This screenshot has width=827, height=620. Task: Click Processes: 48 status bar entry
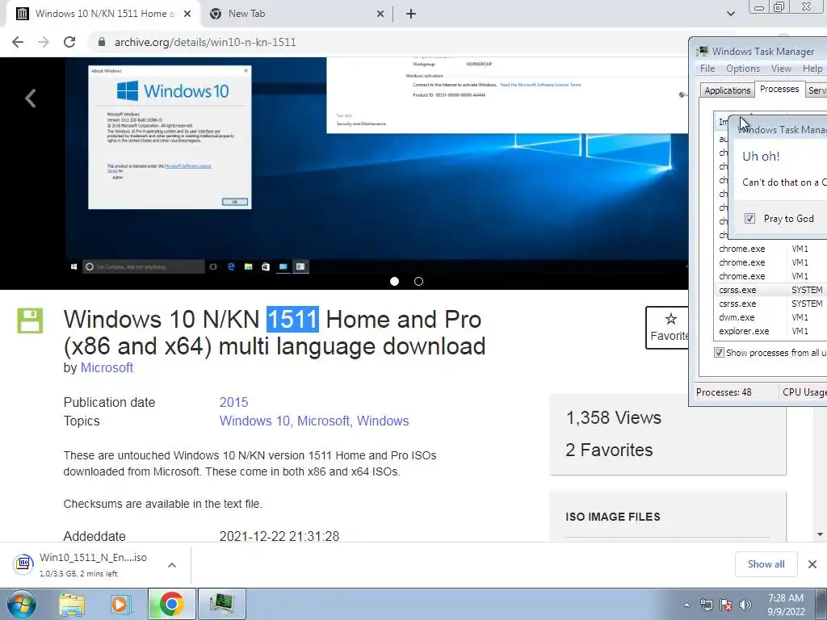[x=724, y=392]
